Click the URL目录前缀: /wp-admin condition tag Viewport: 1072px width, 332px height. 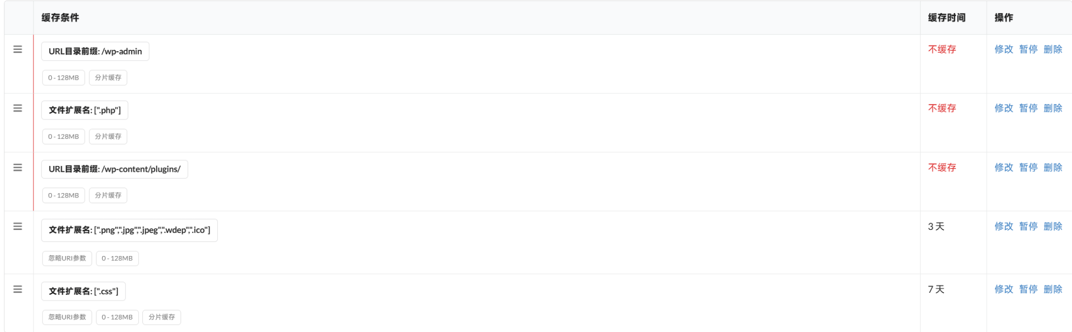point(95,51)
